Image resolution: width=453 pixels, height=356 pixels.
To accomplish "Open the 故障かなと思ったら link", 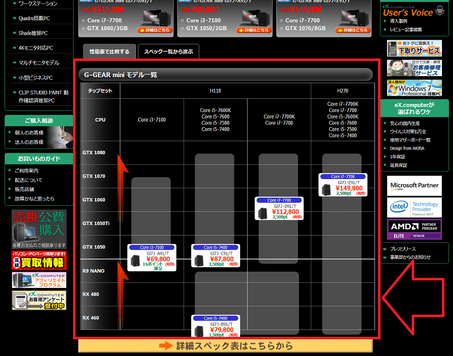I will click(x=34, y=199).
